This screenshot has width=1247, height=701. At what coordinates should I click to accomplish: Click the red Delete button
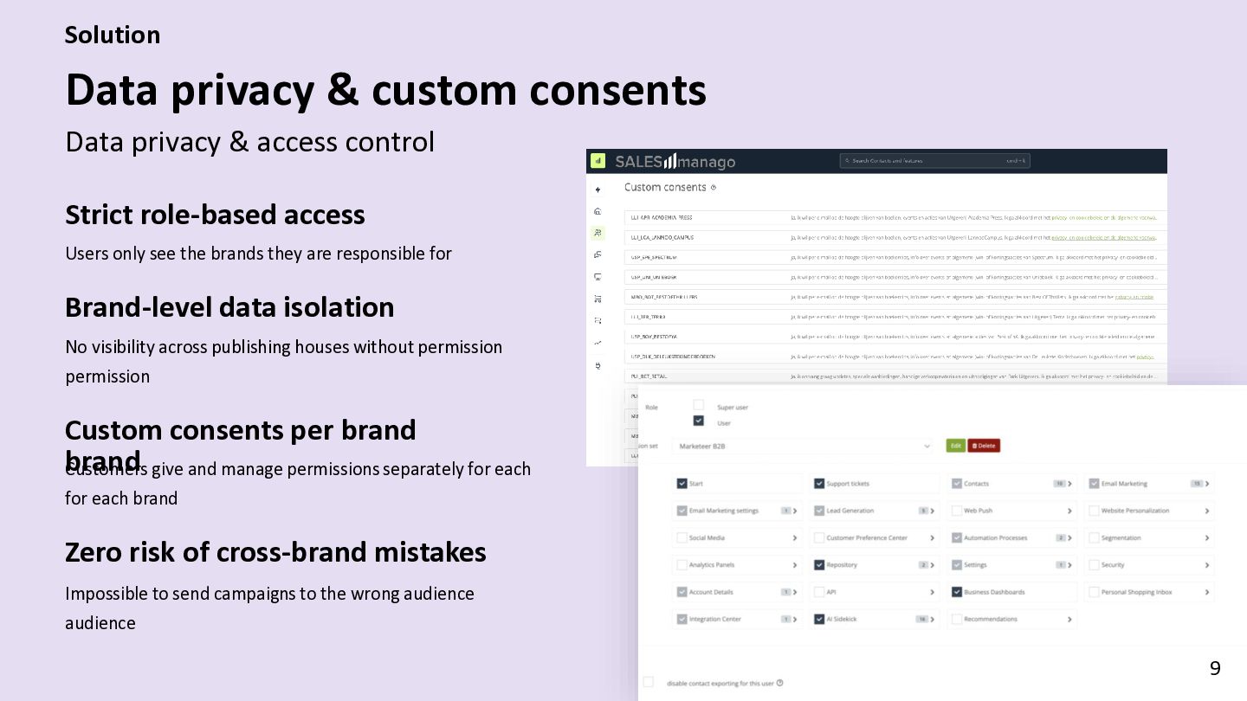(984, 446)
